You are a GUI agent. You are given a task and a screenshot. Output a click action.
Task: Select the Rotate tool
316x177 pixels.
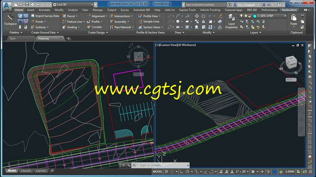coord(203,16)
